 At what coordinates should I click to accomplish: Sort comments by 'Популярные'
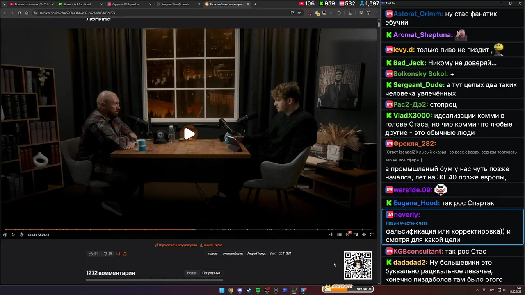click(211, 273)
